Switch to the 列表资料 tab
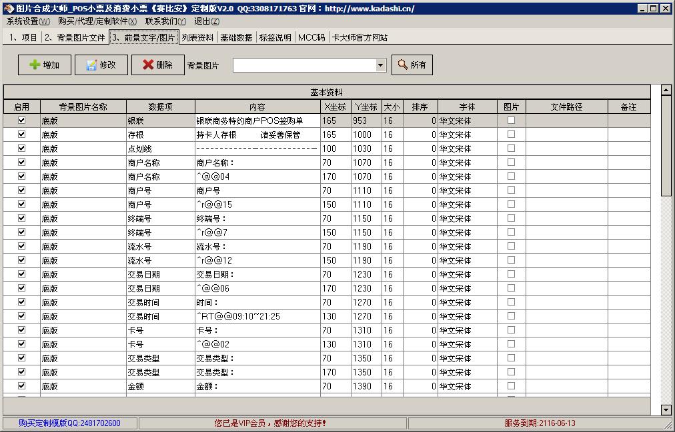 tap(197, 38)
